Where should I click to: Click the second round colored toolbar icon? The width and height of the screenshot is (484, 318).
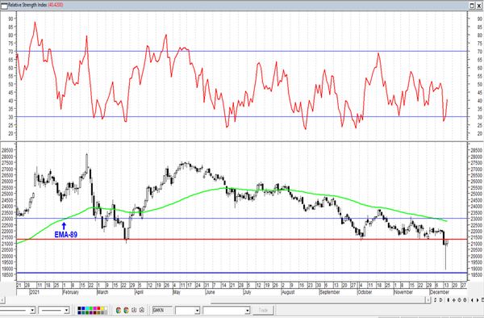(127, 310)
